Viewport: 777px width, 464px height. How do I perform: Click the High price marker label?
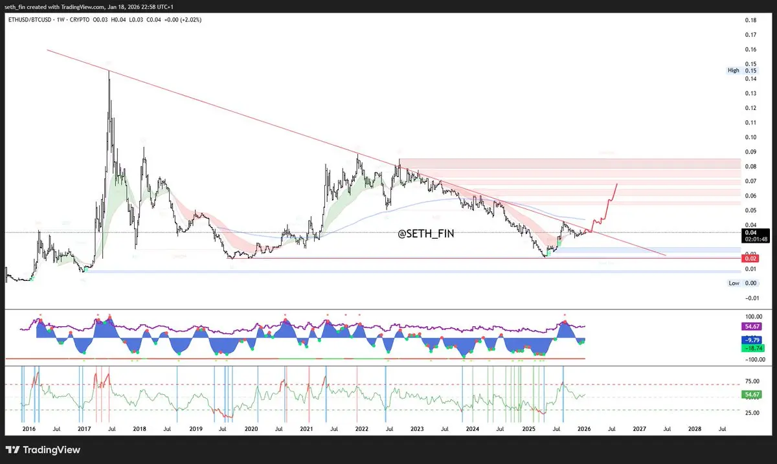733,71
